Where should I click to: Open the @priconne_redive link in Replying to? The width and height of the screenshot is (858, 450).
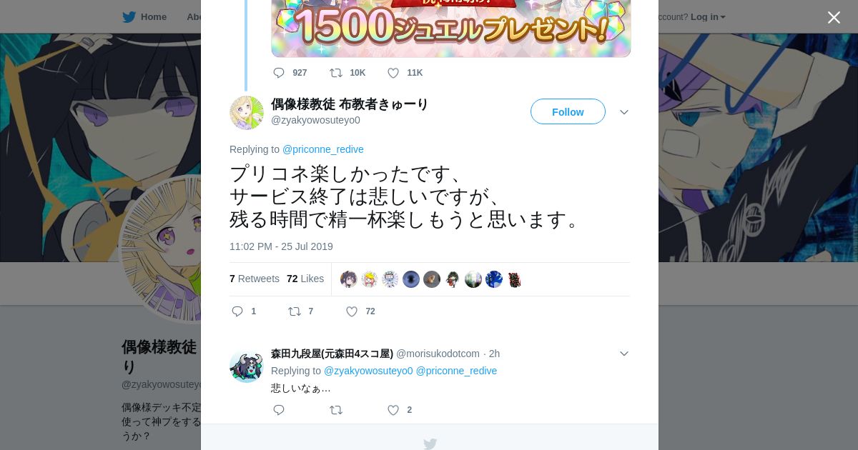[323, 149]
